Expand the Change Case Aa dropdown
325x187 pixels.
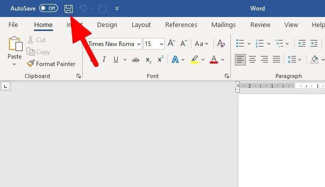click(201, 43)
